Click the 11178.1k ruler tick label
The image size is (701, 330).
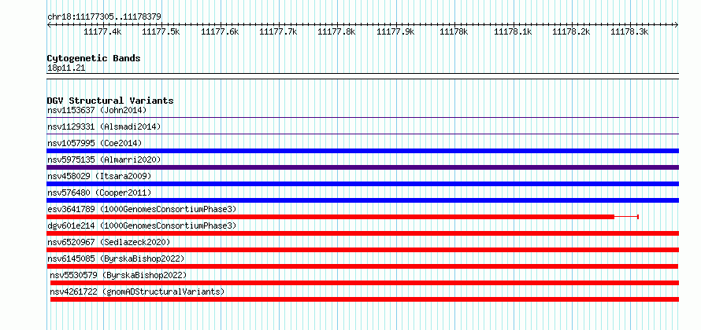click(x=513, y=31)
